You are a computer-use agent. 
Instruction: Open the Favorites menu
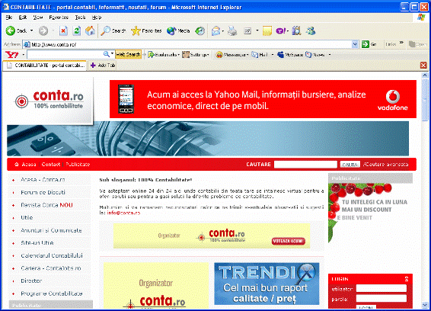[x=59, y=18]
